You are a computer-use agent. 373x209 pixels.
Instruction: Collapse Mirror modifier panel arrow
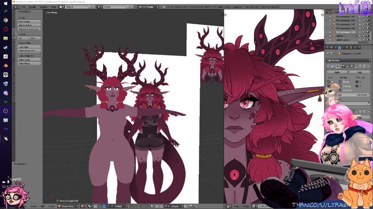[328, 66]
